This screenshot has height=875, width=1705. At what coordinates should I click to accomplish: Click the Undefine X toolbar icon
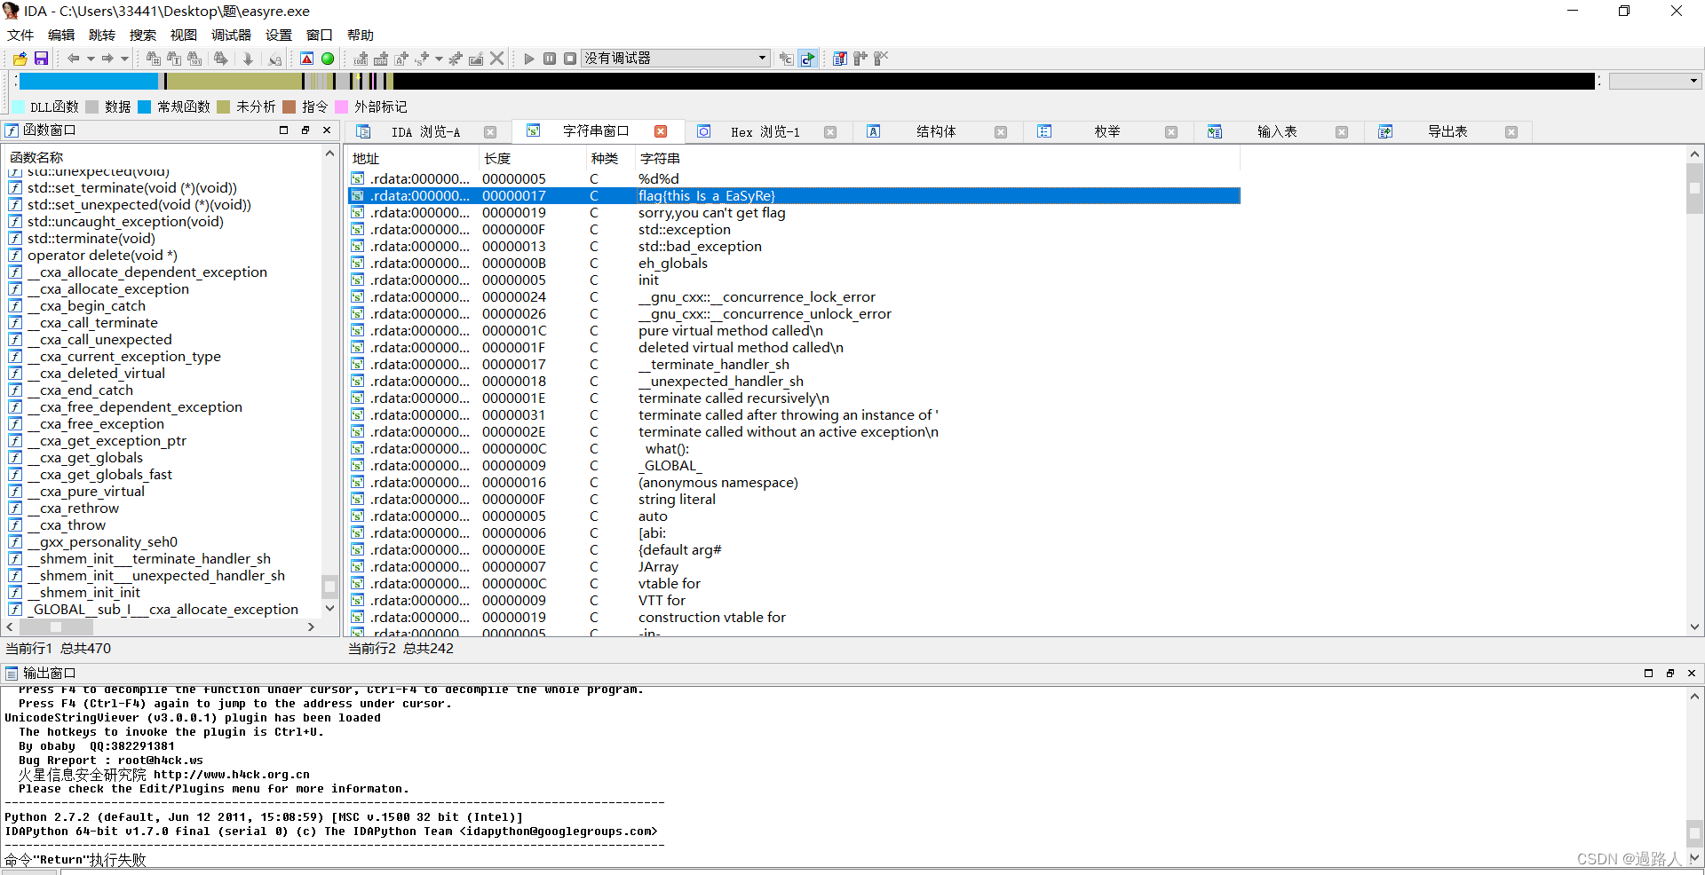(497, 58)
